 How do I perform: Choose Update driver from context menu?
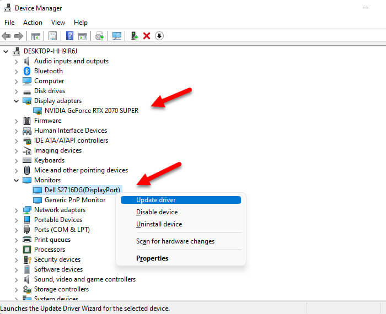[x=181, y=200]
